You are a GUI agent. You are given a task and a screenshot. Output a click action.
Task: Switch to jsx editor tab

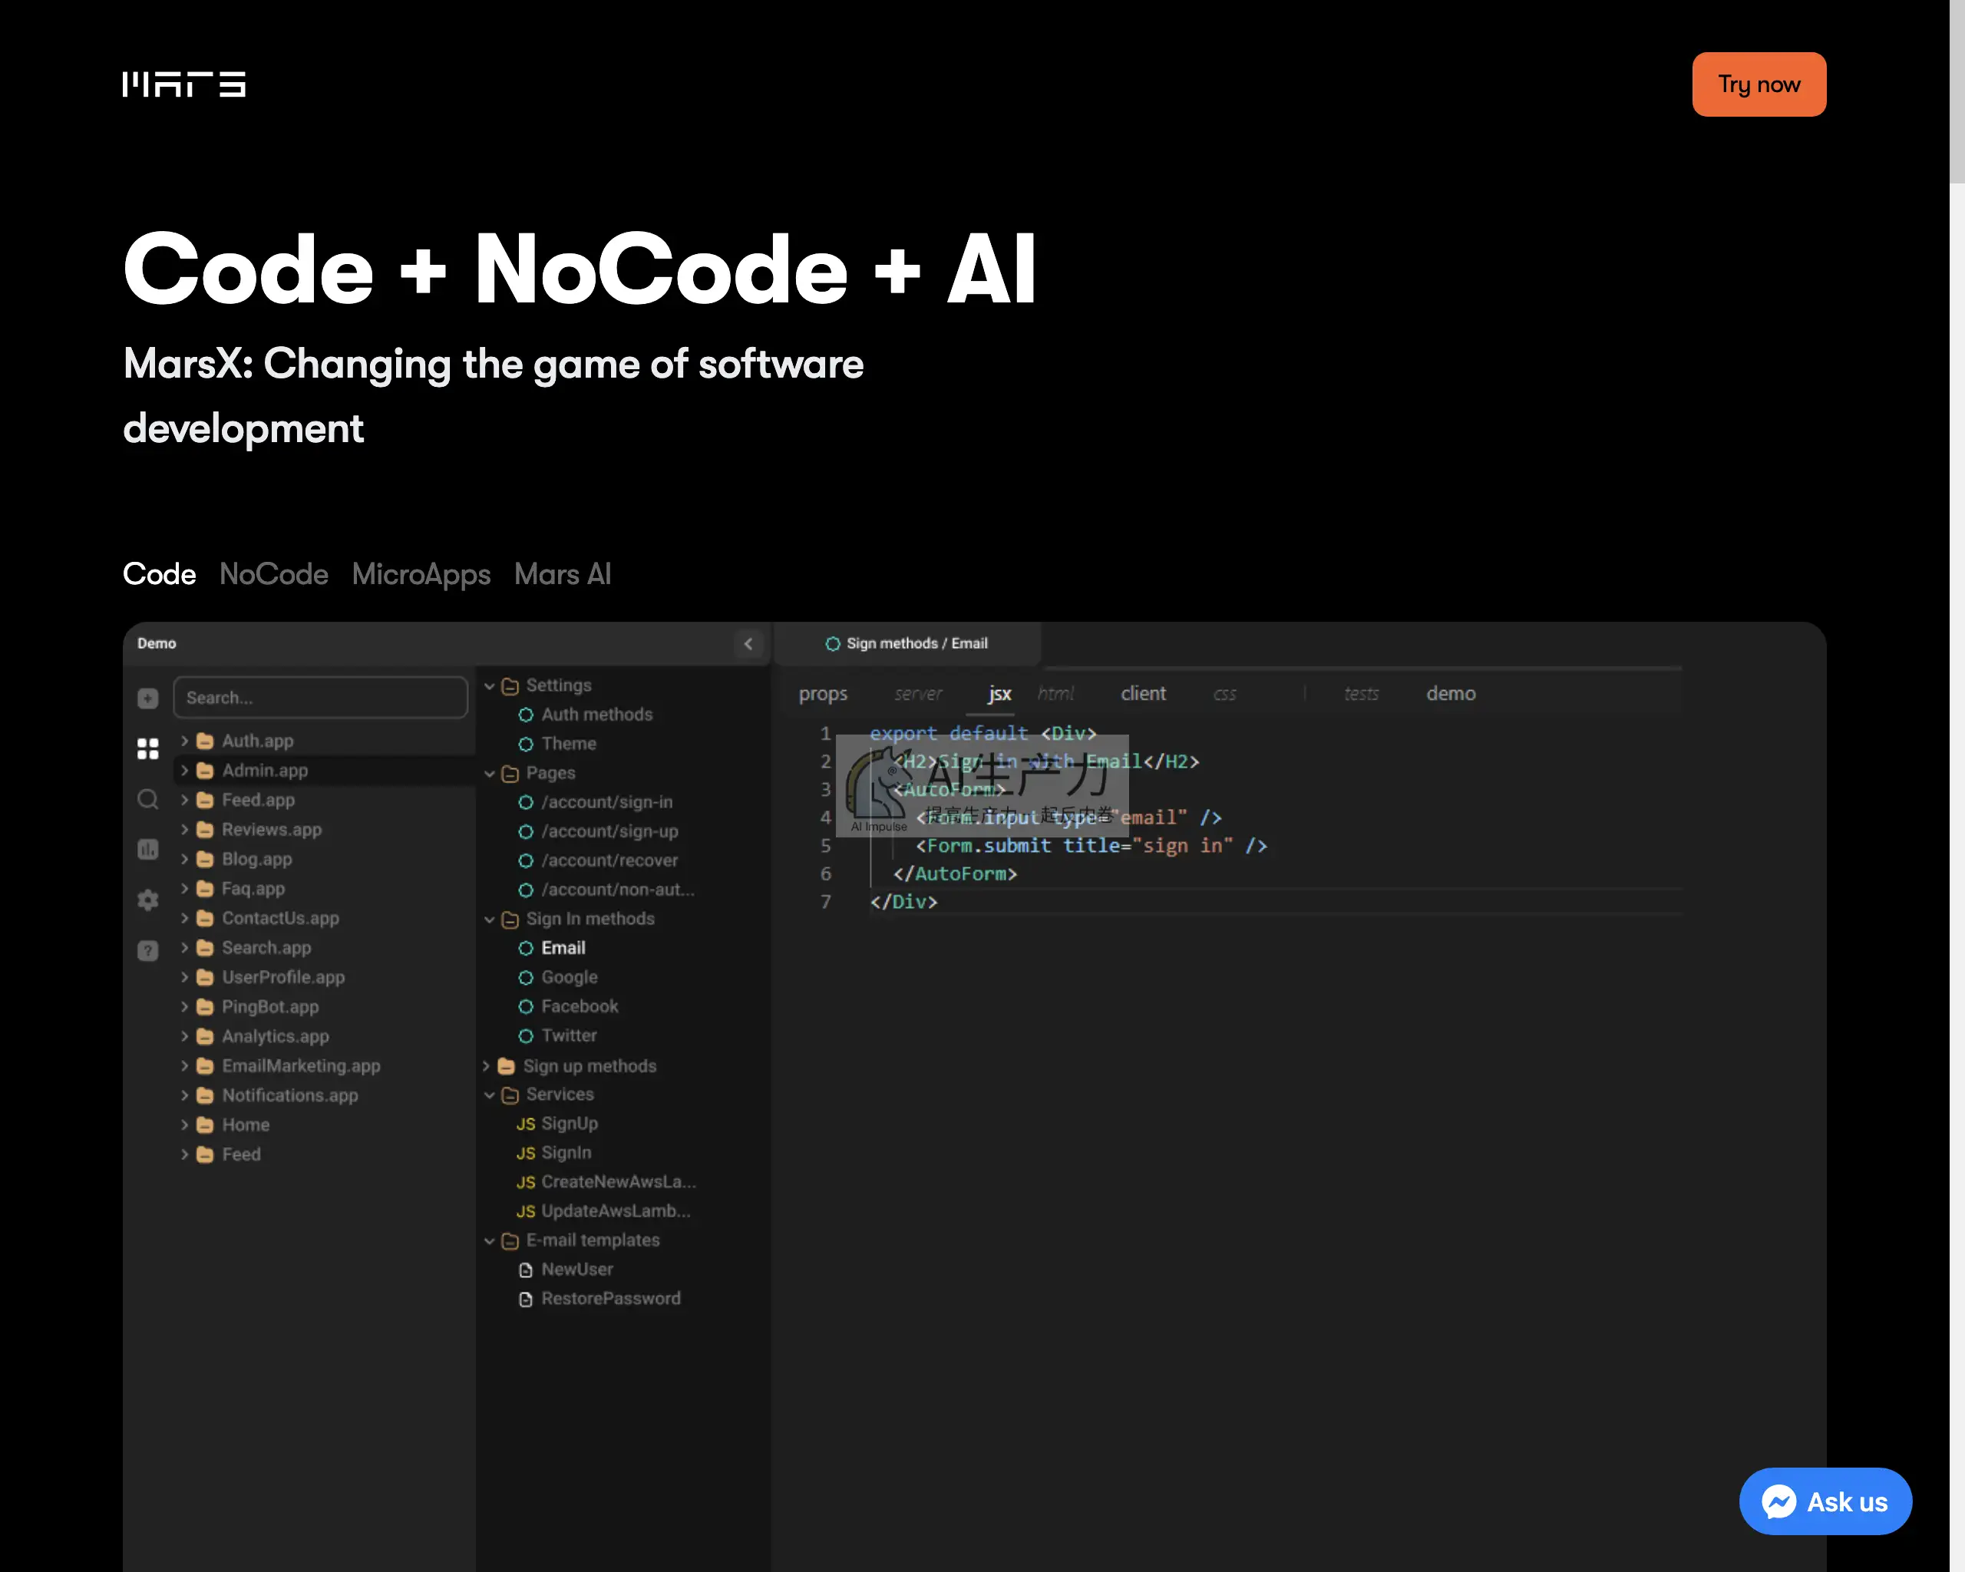[999, 693]
